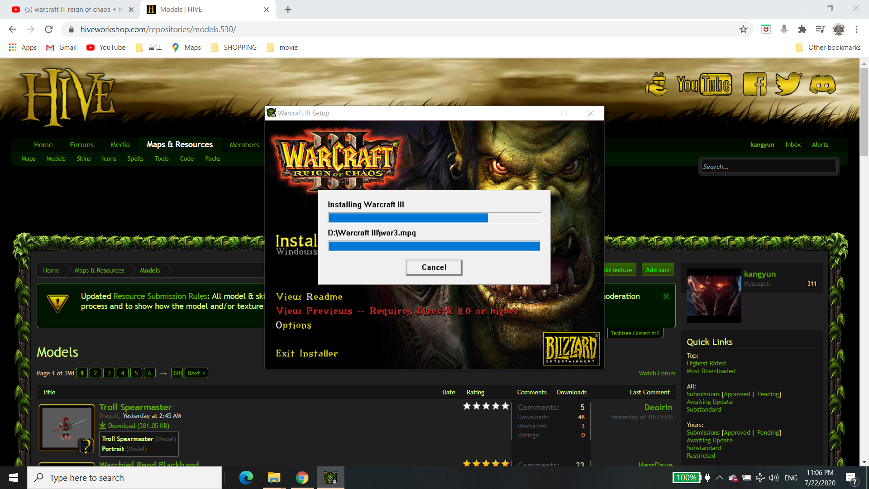Click the kangyun profile avatar
The height and width of the screenshot is (489, 869).
(714, 296)
